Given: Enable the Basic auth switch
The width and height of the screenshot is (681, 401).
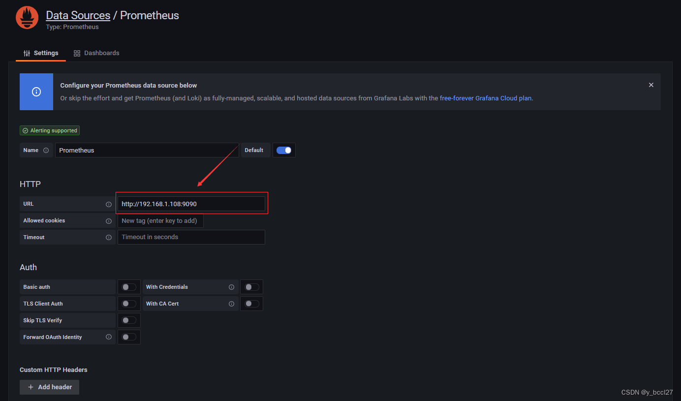Looking at the screenshot, I should 129,287.
